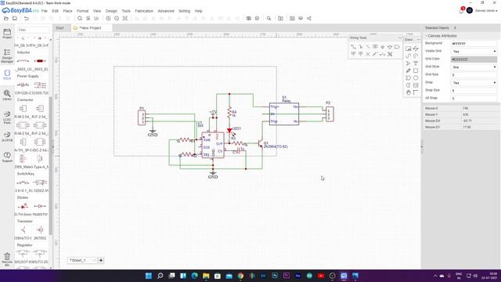Switch to the New Project tab
The image size is (501, 282).
tap(91, 28)
